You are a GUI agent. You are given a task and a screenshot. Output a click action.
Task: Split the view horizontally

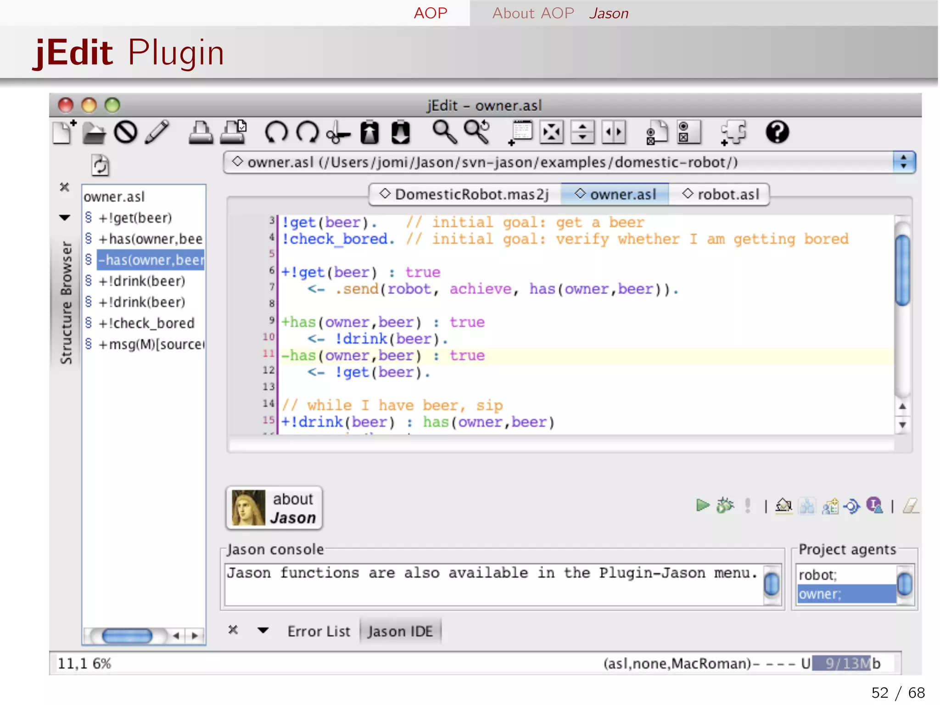582,133
